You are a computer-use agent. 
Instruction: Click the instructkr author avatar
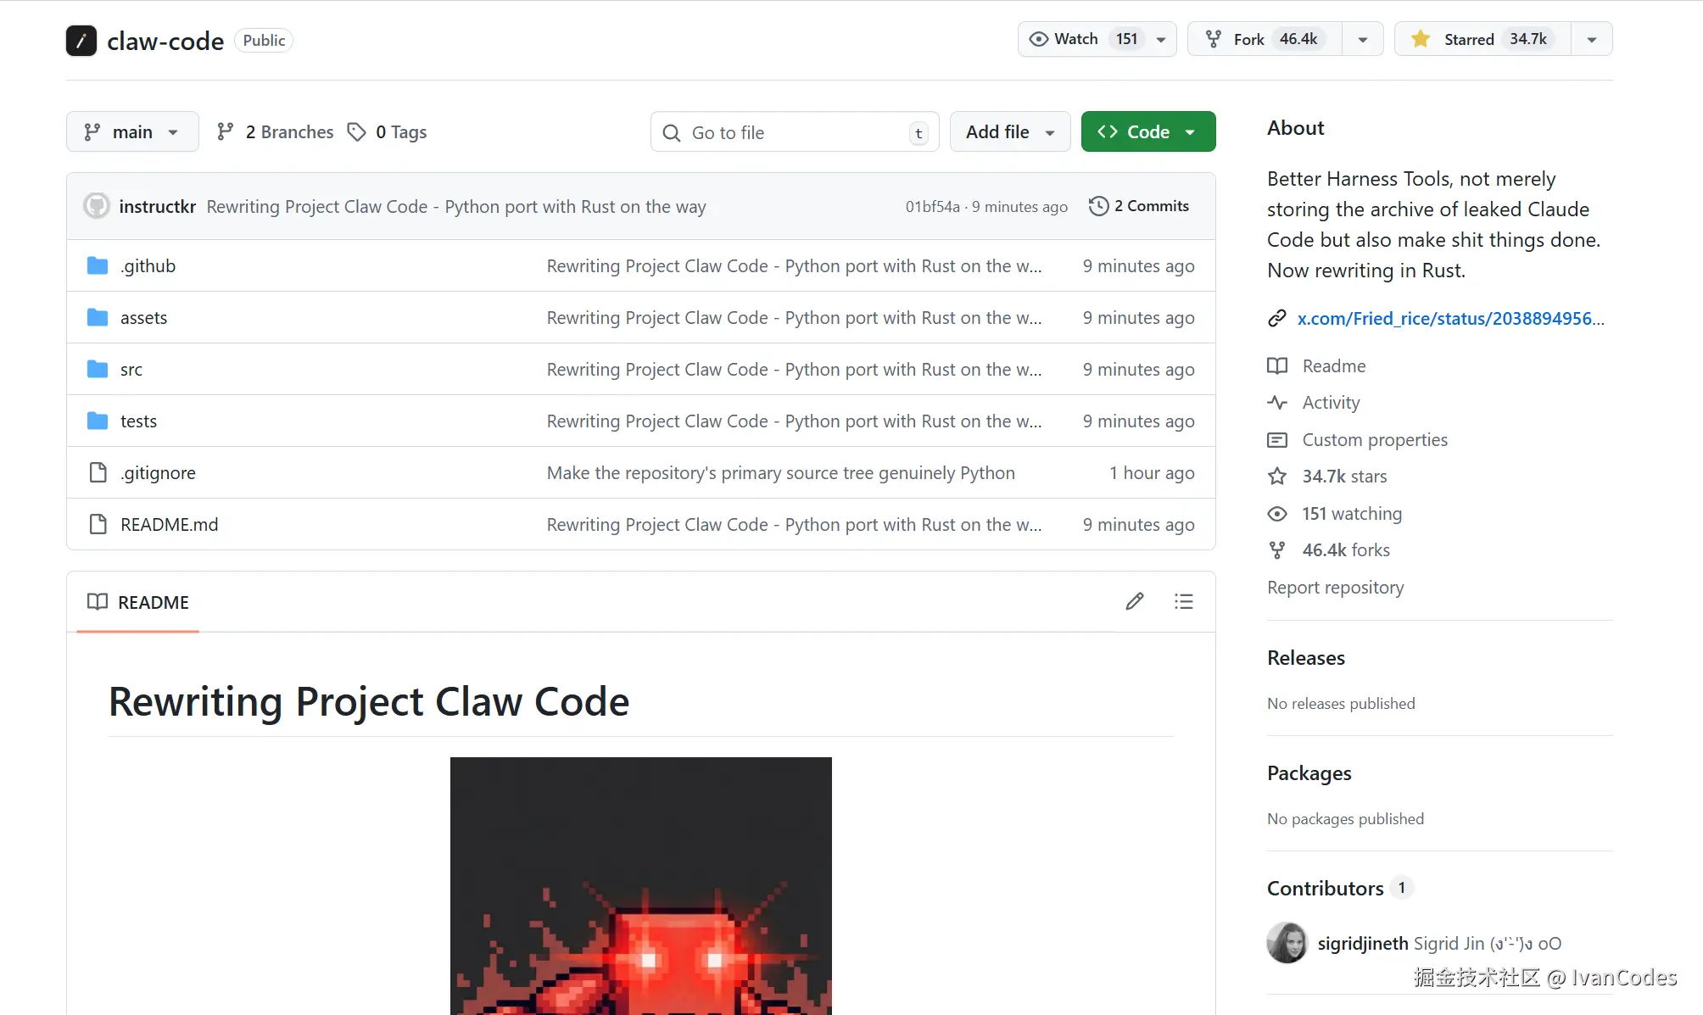coord(97,206)
